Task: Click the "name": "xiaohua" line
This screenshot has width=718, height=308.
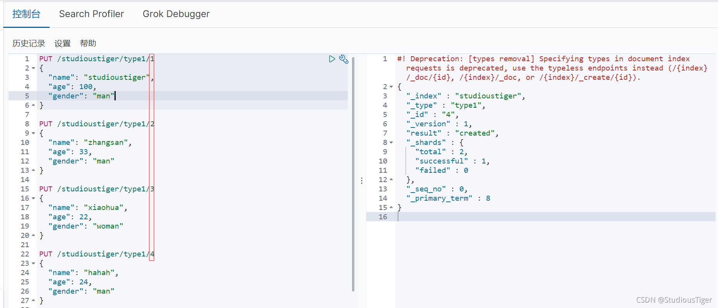Action: click(88, 208)
